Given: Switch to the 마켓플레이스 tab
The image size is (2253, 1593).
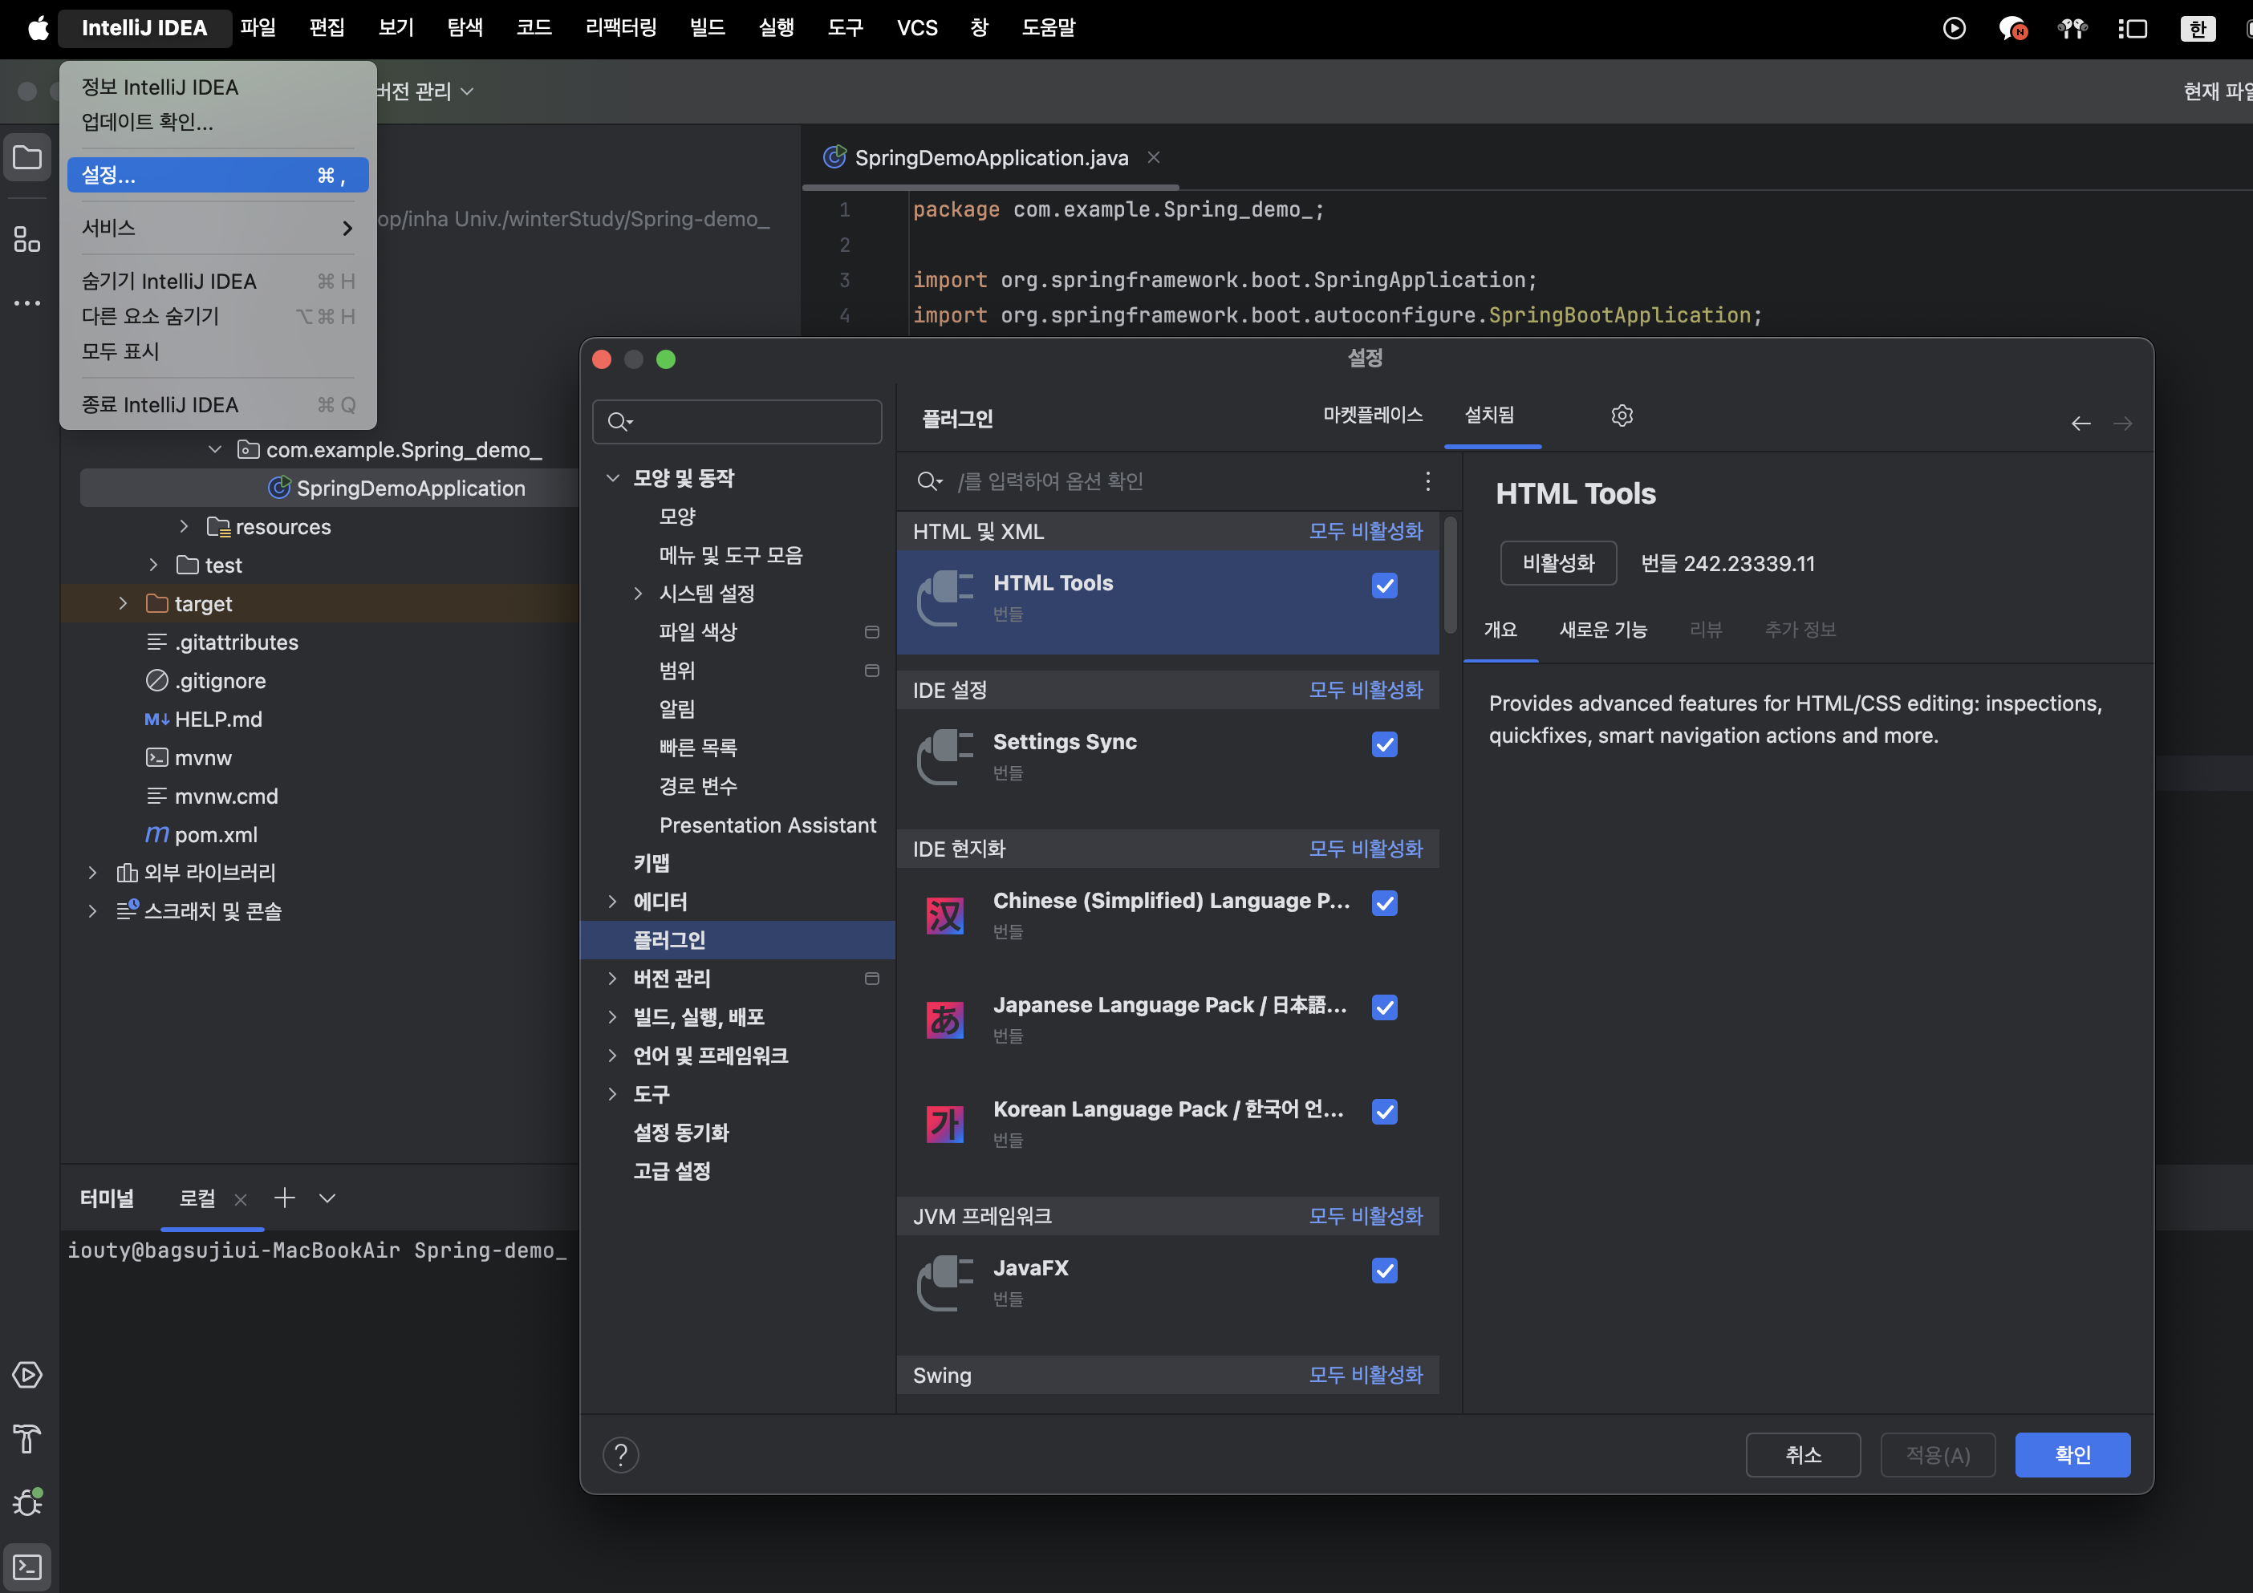Looking at the screenshot, I should (x=1372, y=415).
